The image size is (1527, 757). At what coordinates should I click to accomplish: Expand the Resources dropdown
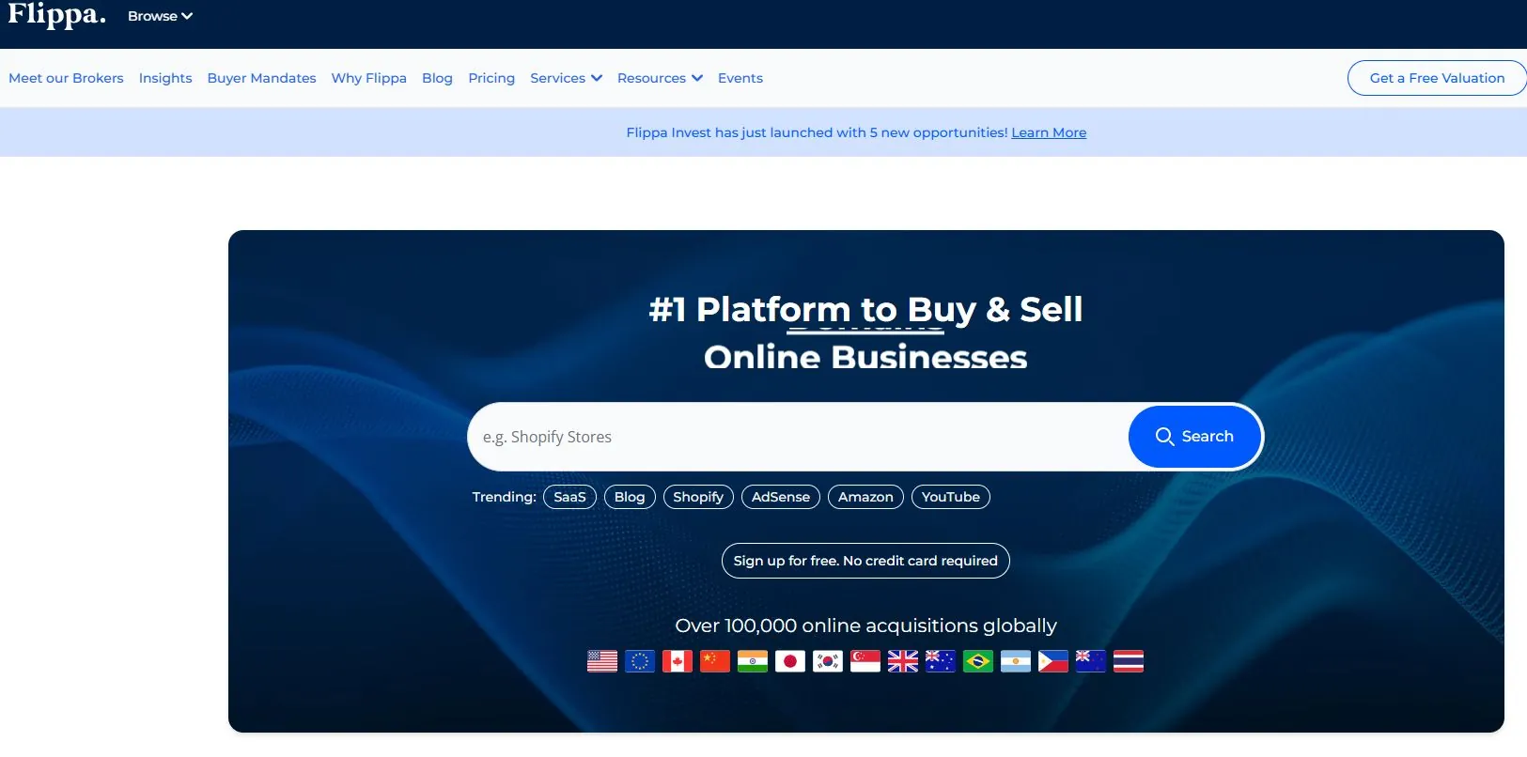(660, 78)
